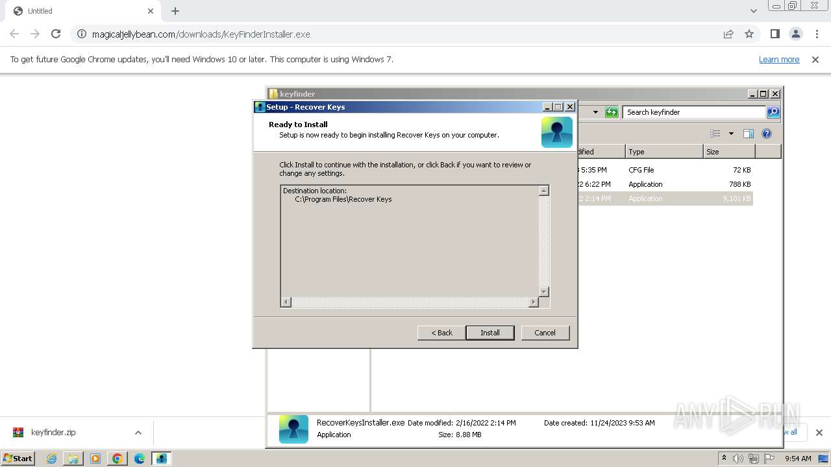Switch to Recover Keys setup taskbar icon

click(161, 459)
